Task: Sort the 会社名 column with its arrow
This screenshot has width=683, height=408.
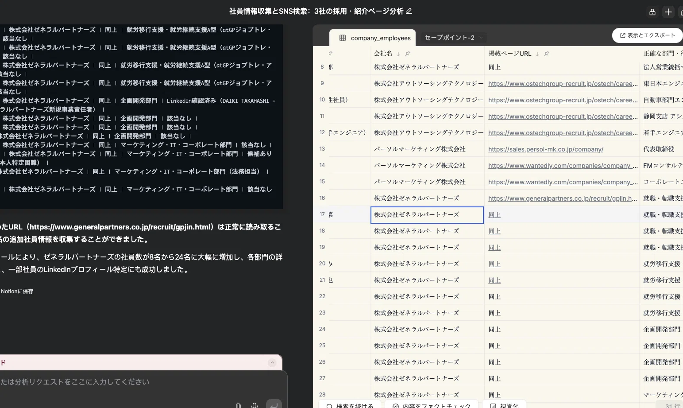Action: tap(398, 54)
